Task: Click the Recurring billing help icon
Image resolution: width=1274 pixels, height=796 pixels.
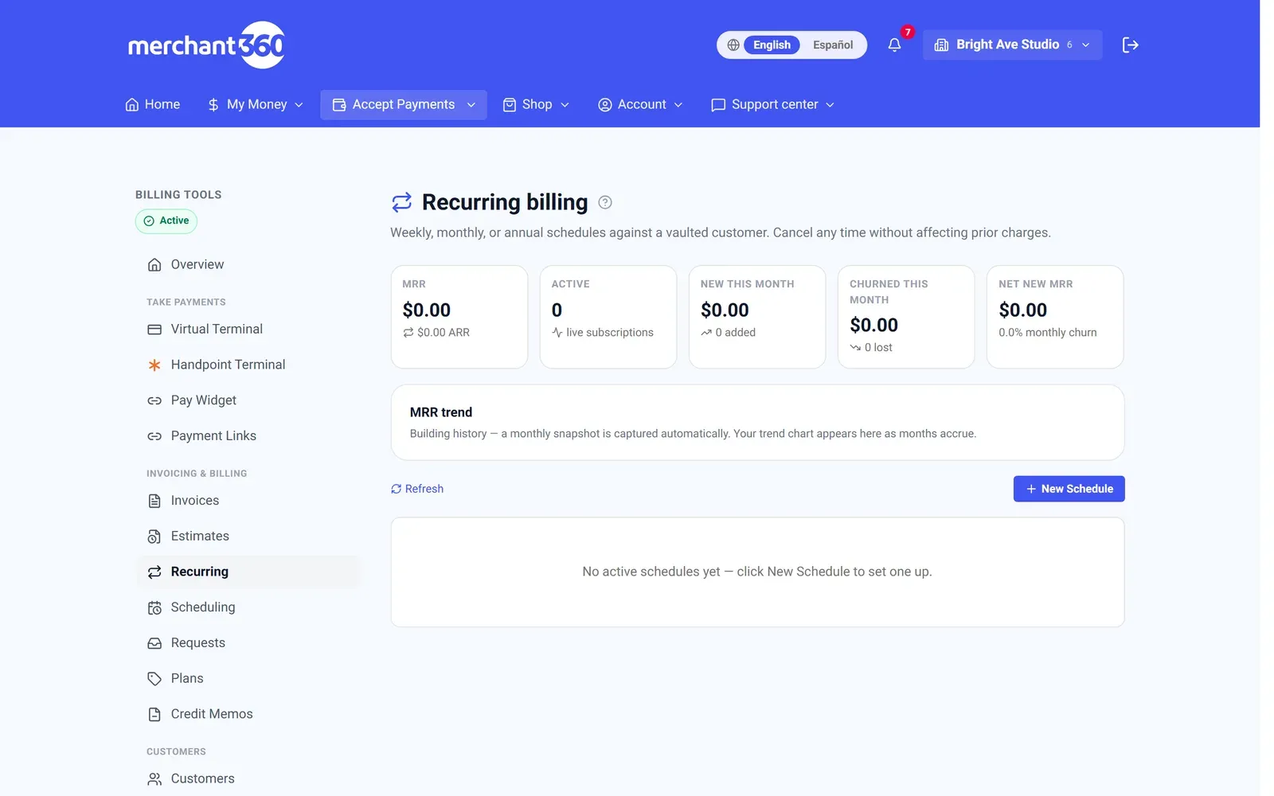Action: [x=605, y=202]
